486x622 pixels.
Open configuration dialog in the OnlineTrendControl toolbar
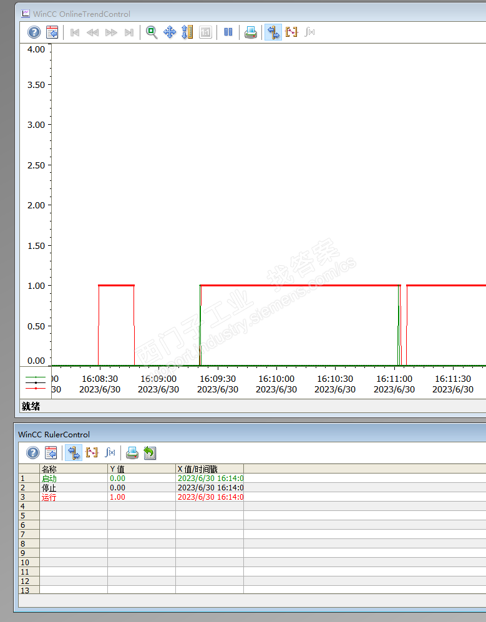[x=52, y=32]
